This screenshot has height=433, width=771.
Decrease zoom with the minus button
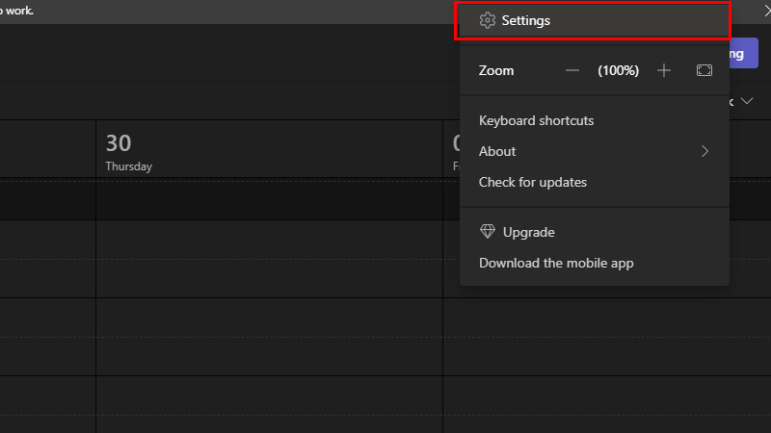point(572,70)
